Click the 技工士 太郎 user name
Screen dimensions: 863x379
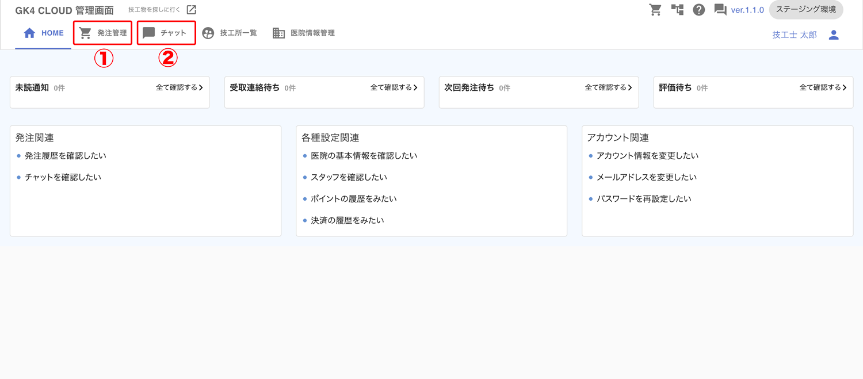[795, 35]
